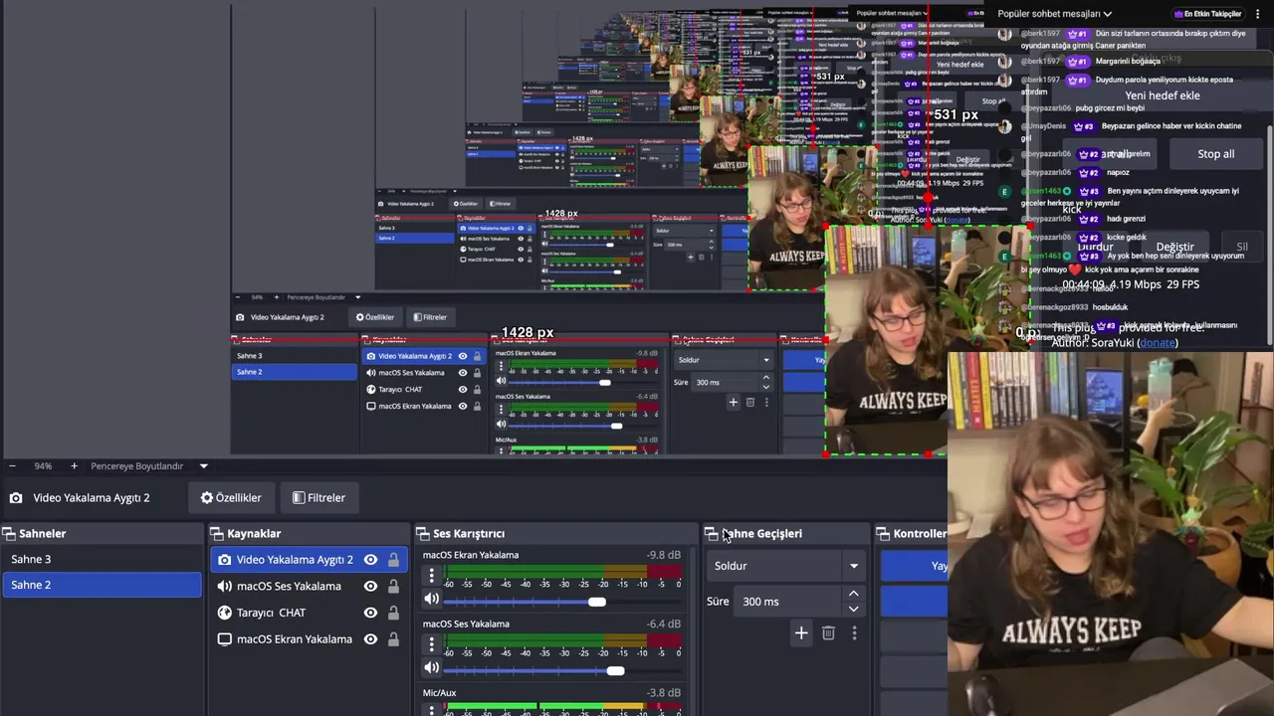
Task: Click the 94% zoom value
Action: (43, 465)
